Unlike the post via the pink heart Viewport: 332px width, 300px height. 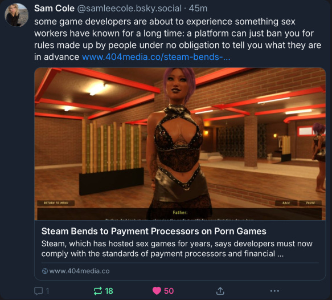[157, 291]
